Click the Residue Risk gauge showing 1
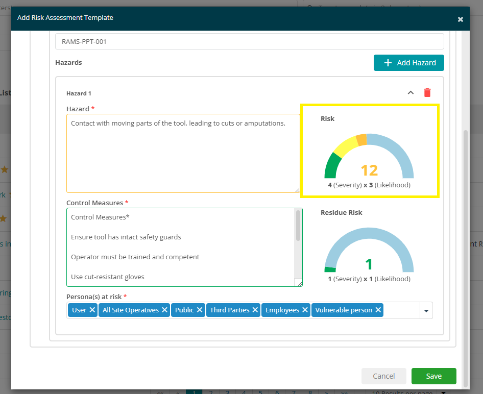Screen dimensions: 483x394 369,250
